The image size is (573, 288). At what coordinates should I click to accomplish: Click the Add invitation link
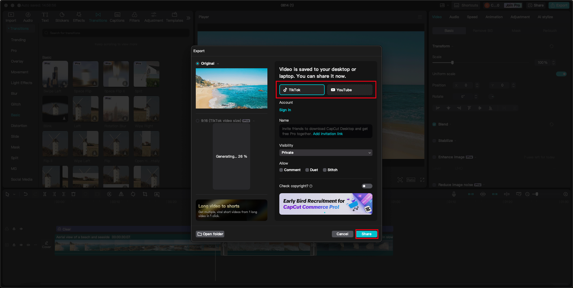click(328, 134)
